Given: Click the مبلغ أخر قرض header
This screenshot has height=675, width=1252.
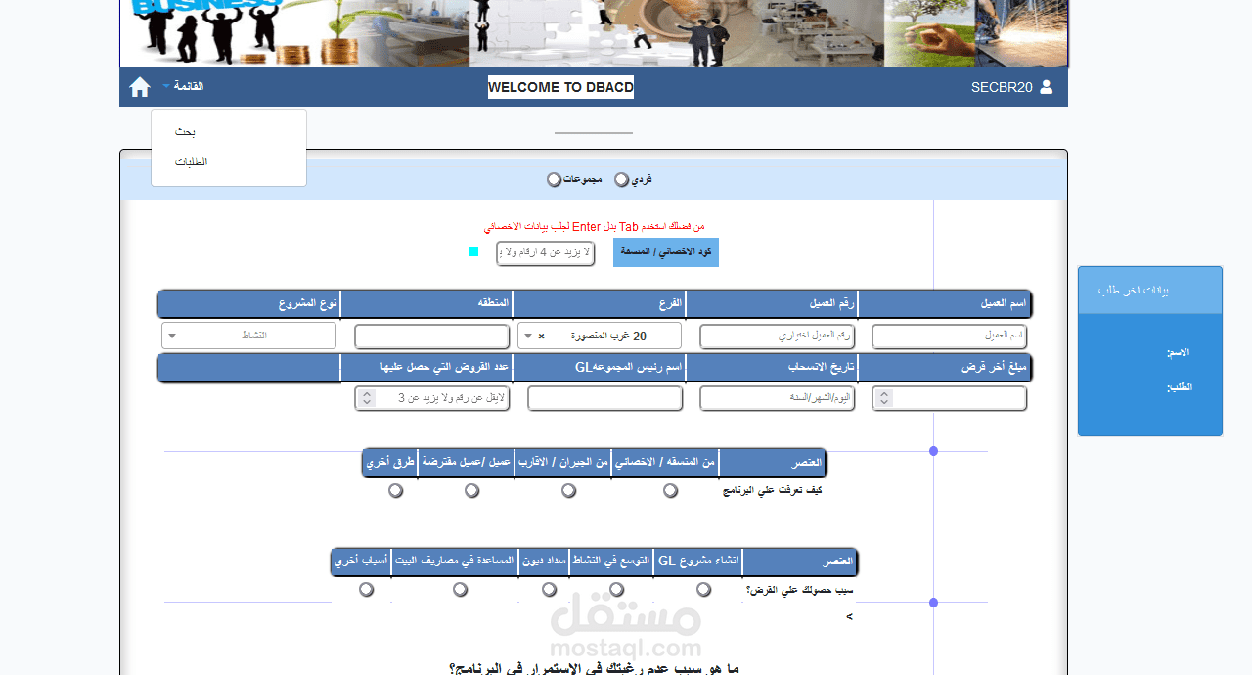Looking at the screenshot, I should click(945, 367).
